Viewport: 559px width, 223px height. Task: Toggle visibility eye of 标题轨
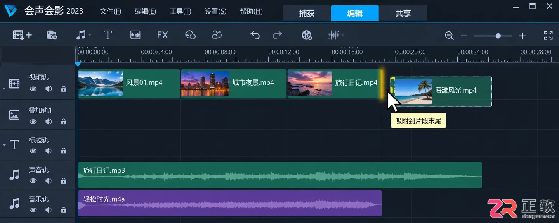[33, 151]
